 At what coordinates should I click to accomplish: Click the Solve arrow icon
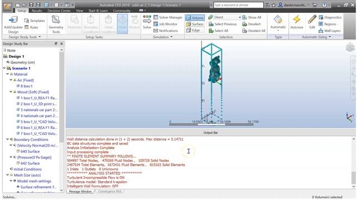click(x=147, y=21)
